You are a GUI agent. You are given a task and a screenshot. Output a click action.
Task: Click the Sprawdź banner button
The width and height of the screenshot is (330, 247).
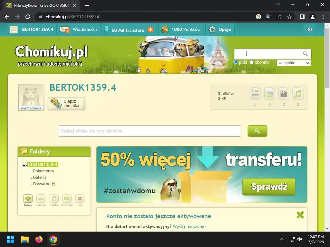(x=269, y=187)
